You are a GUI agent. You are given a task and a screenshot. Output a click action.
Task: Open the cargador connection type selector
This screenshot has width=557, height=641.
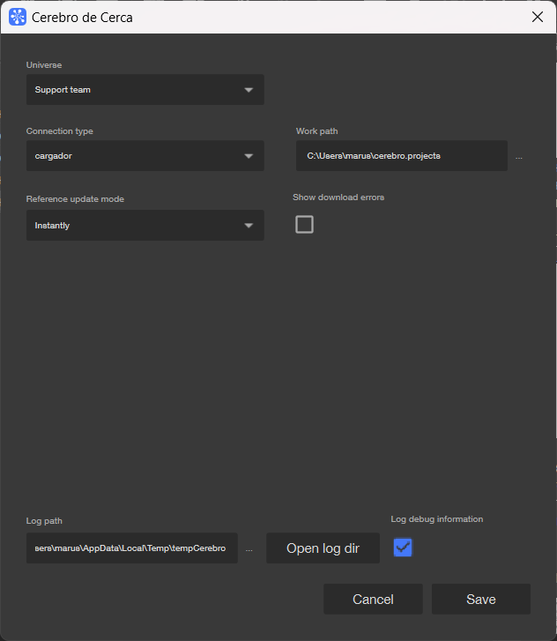tap(145, 156)
